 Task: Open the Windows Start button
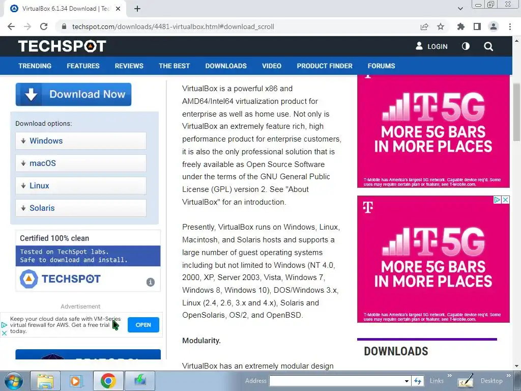click(x=14, y=381)
